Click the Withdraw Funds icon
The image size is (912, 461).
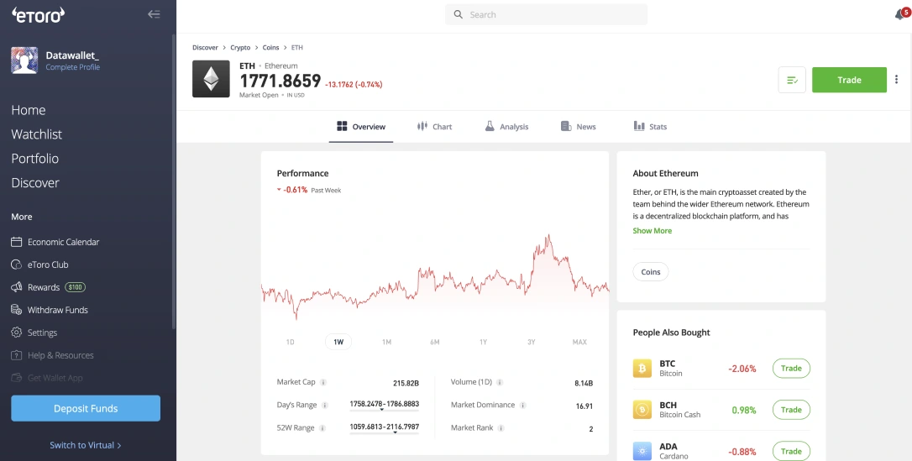[x=16, y=310]
